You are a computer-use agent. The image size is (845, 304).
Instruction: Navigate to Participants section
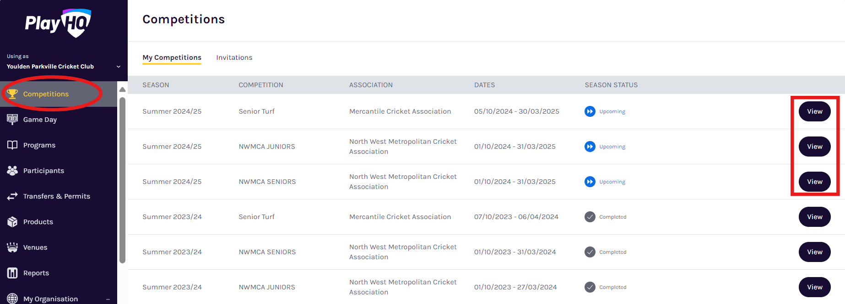pos(59,171)
